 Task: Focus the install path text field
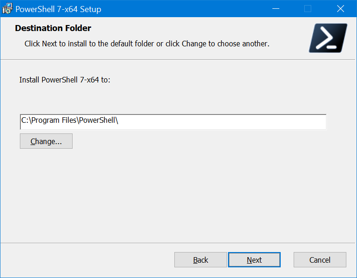(173, 122)
